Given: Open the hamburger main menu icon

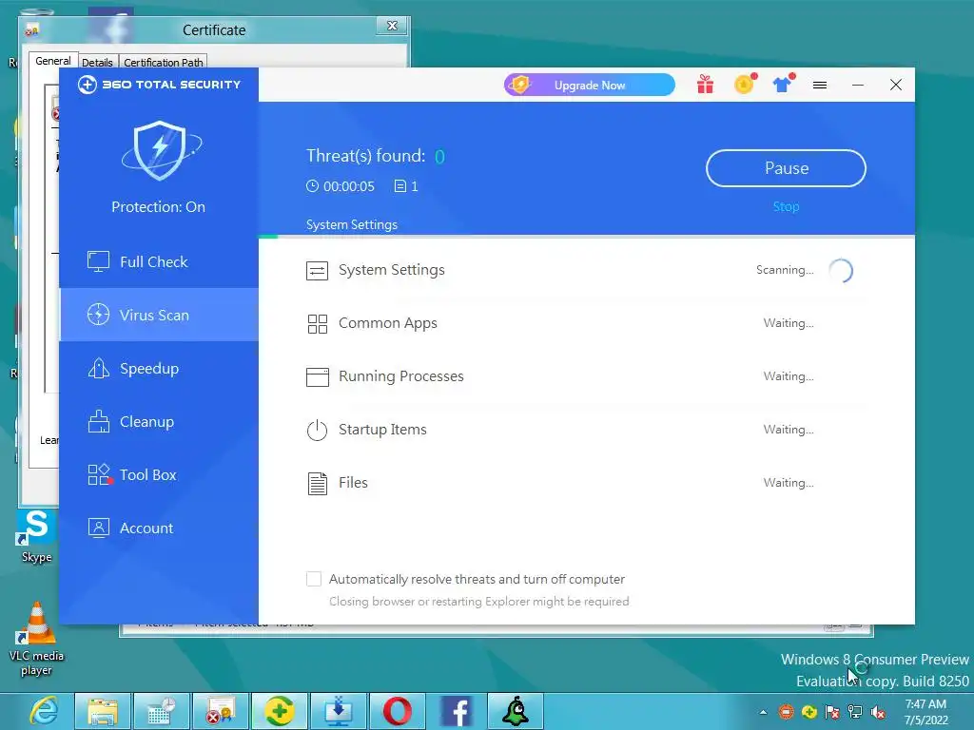Looking at the screenshot, I should (820, 85).
